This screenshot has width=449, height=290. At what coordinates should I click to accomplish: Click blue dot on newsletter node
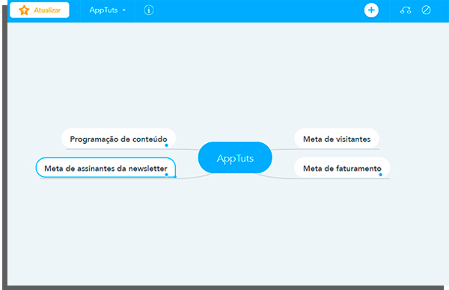pos(166,175)
